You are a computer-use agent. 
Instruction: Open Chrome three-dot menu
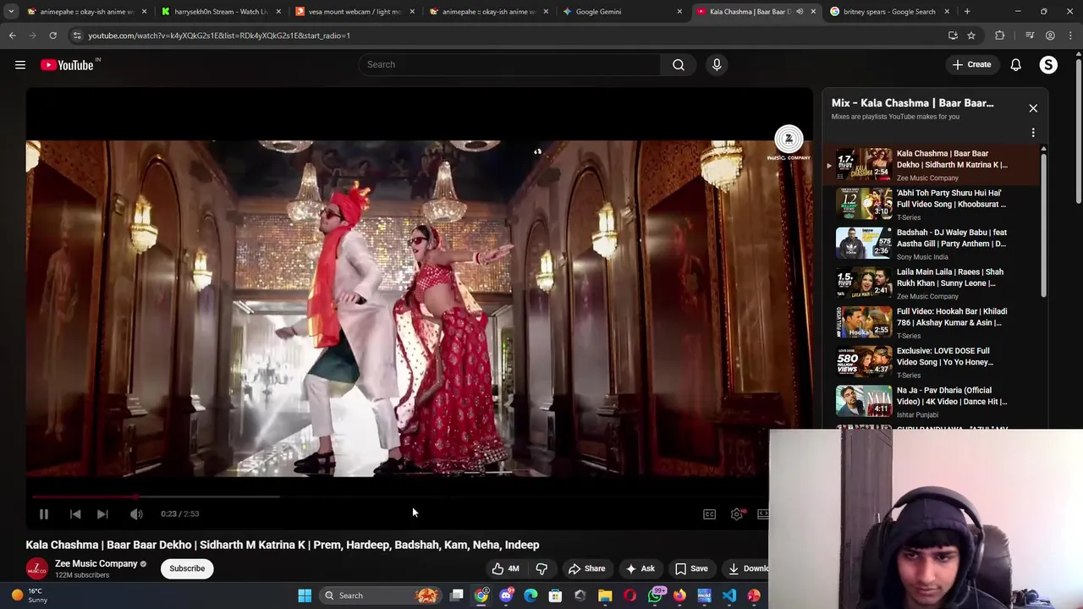1070,36
